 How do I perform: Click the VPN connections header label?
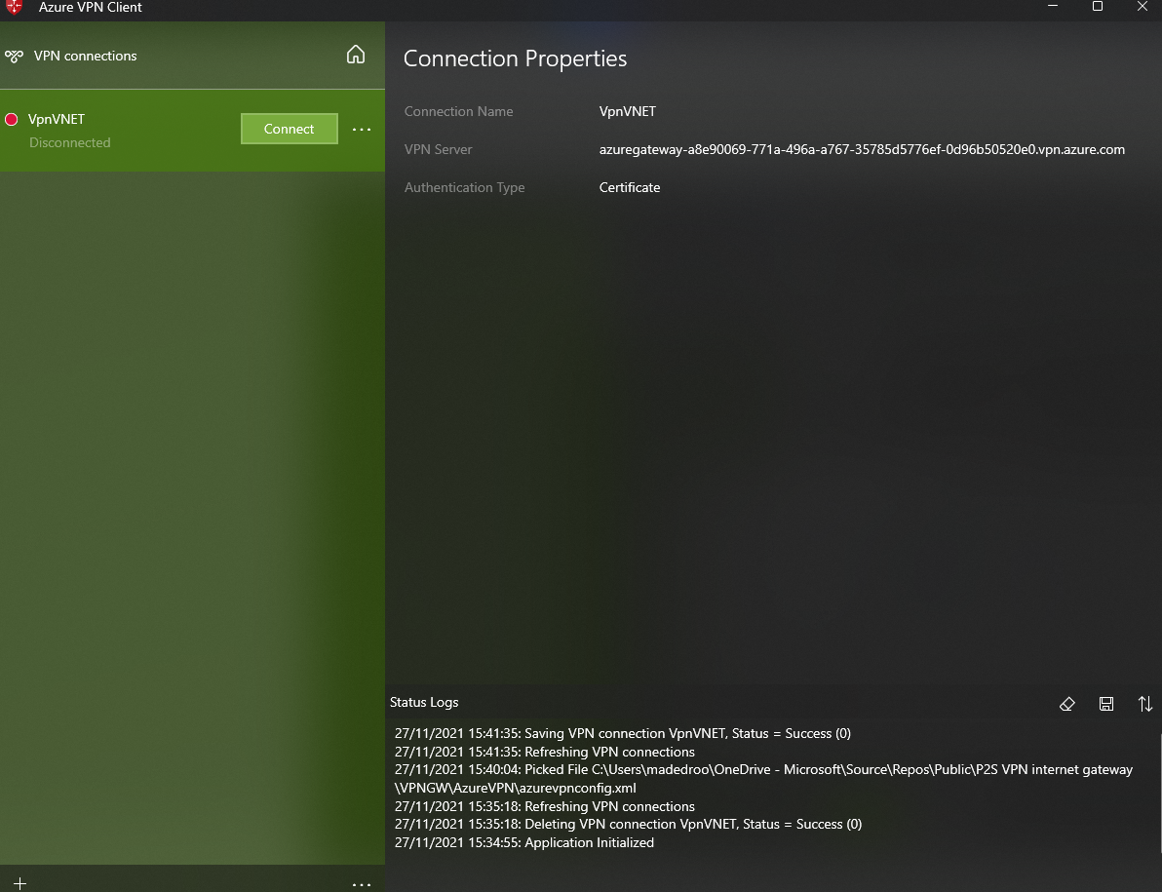[x=85, y=57]
